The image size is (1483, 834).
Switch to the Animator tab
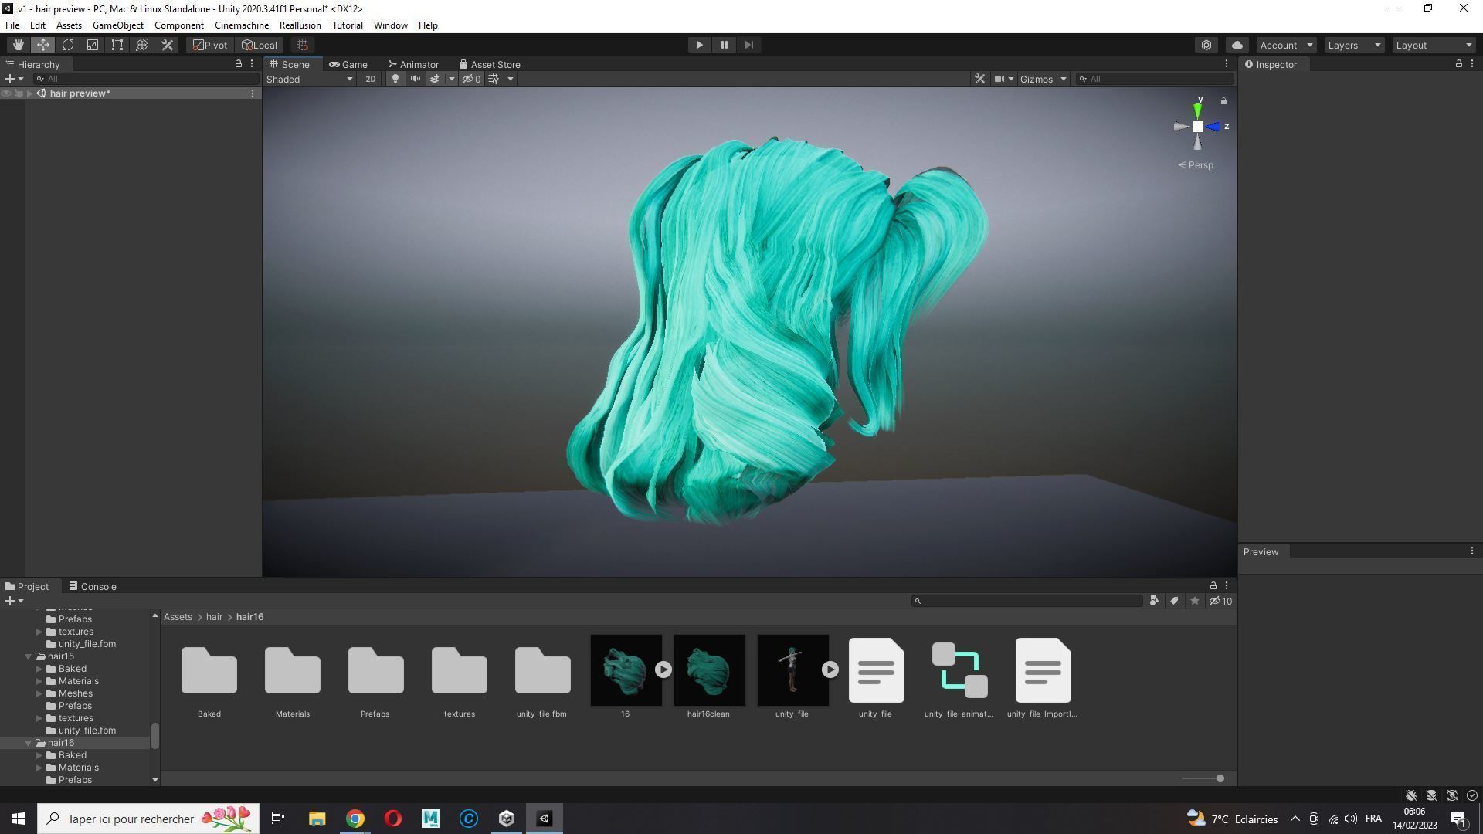click(x=414, y=64)
